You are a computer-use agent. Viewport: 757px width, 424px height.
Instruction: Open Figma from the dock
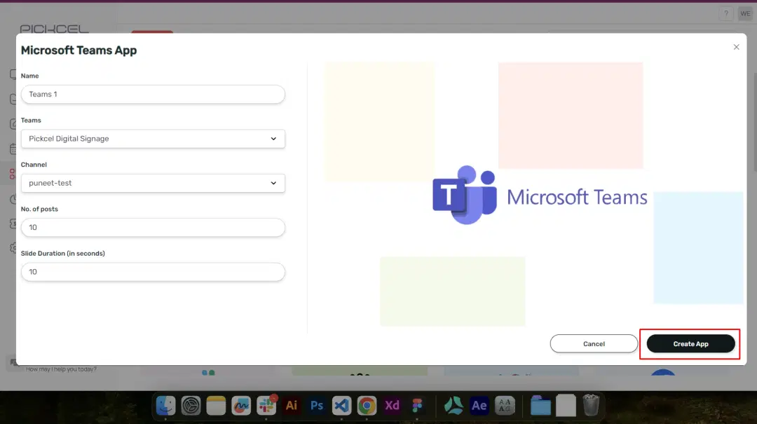pos(417,405)
